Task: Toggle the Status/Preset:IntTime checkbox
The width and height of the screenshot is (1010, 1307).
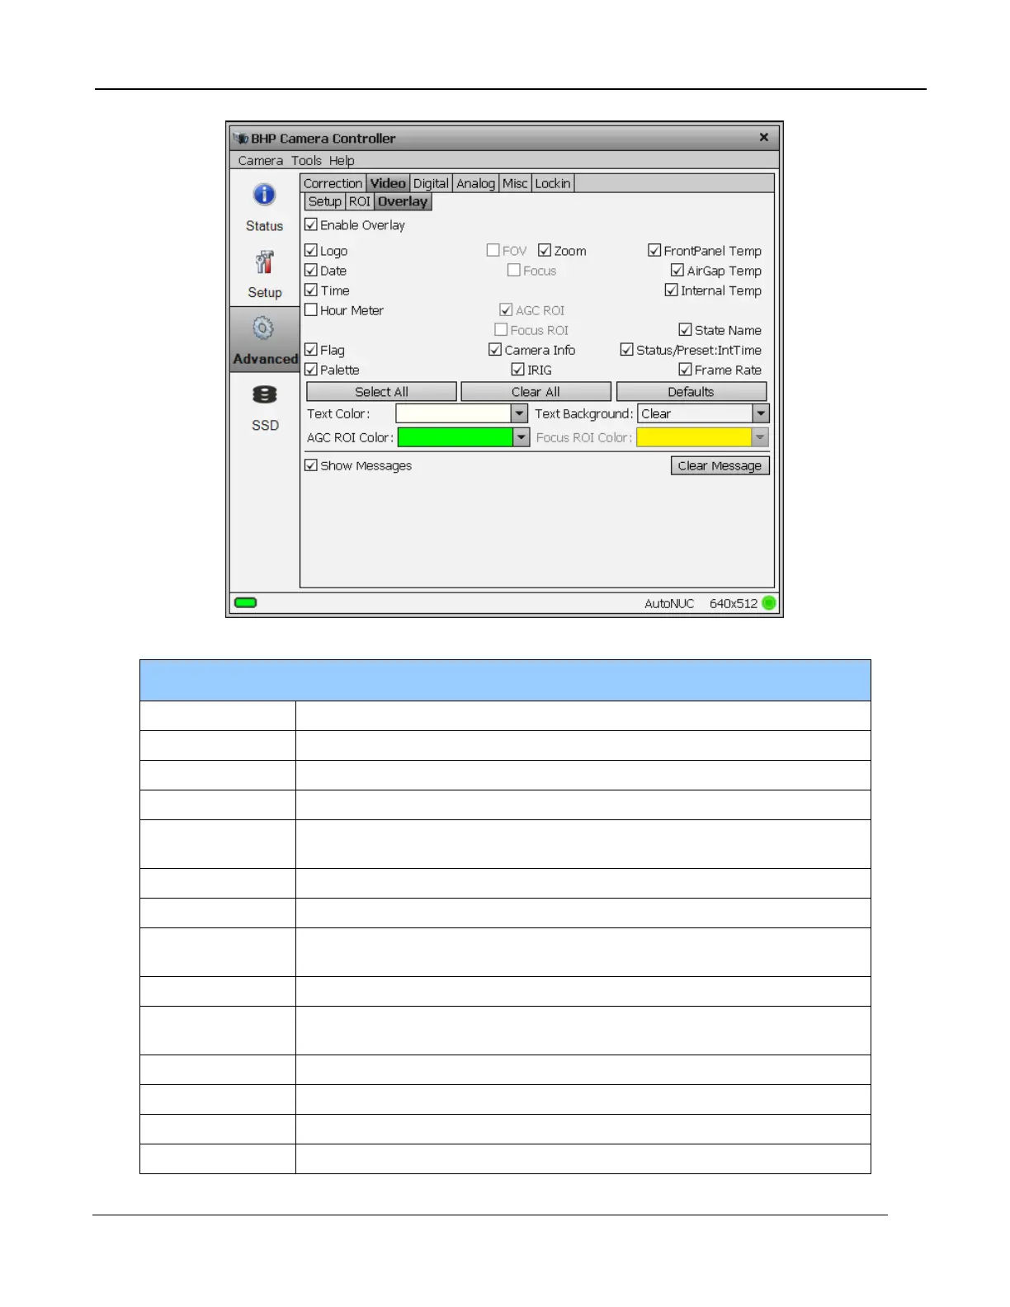Action: (x=627, y=349)
